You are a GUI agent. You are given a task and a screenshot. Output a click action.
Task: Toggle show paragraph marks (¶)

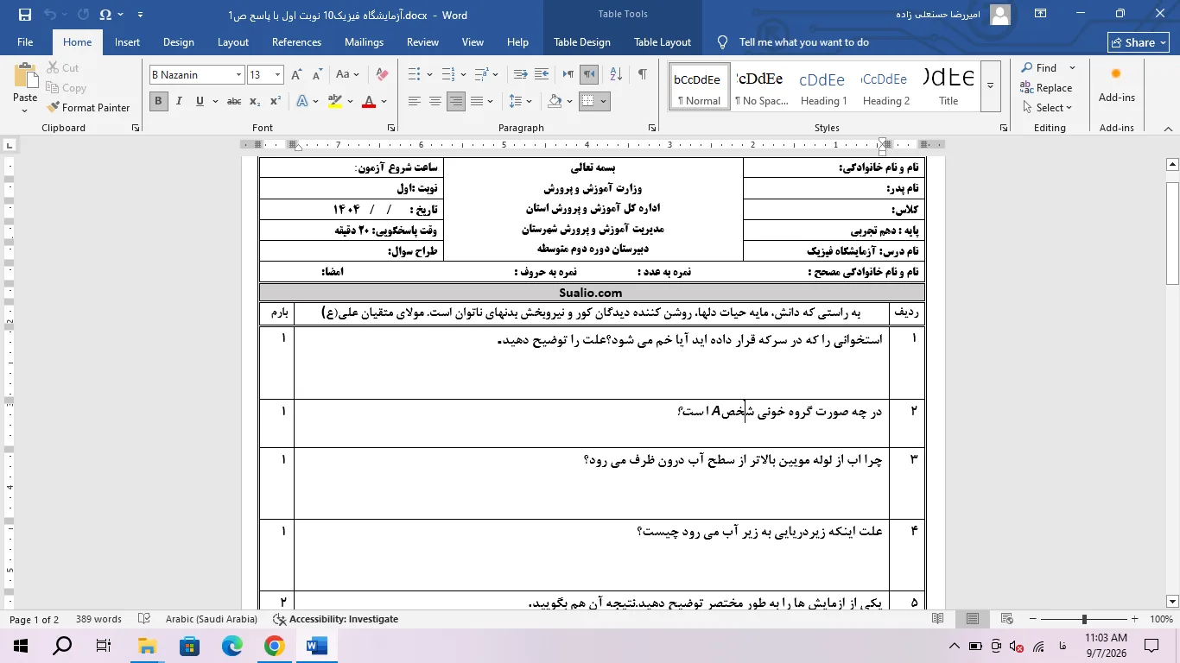pyautogui.click(x=643, y=75)
